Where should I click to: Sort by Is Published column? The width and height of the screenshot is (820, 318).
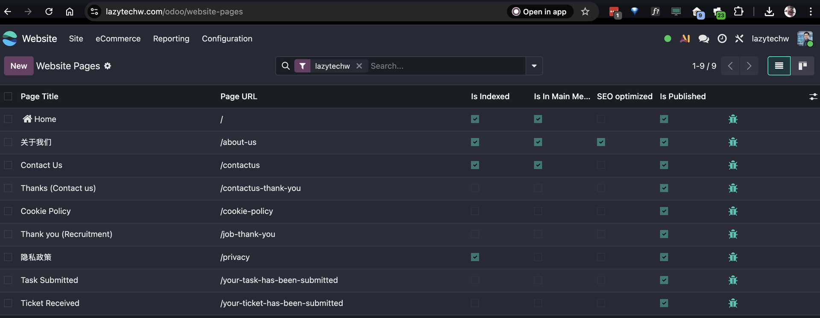(x=682, y=96)
